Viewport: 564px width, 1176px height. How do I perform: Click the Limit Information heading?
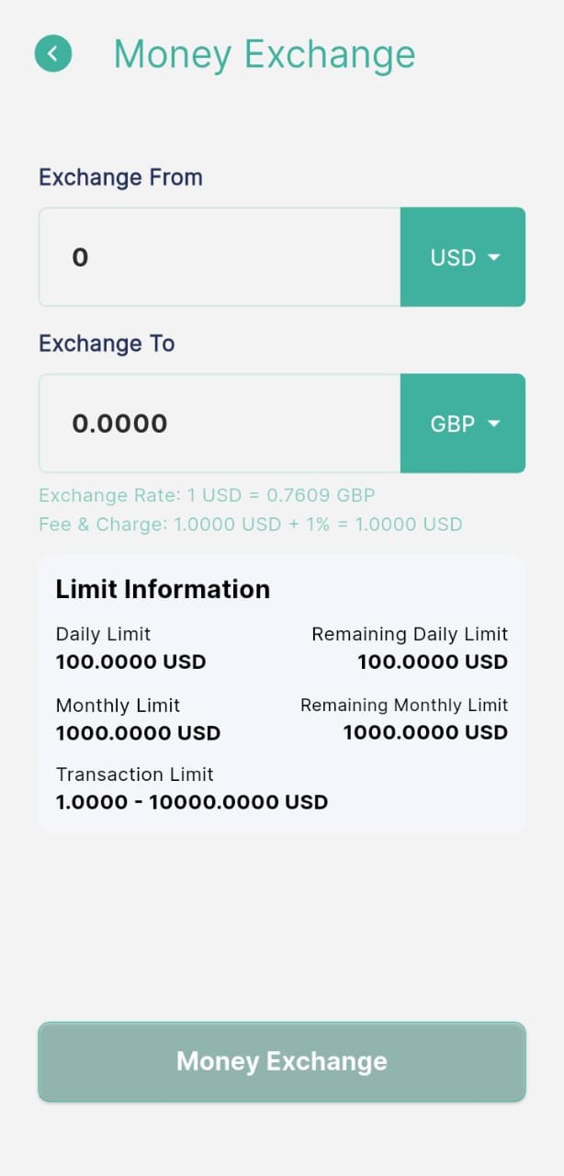[163, 589]
